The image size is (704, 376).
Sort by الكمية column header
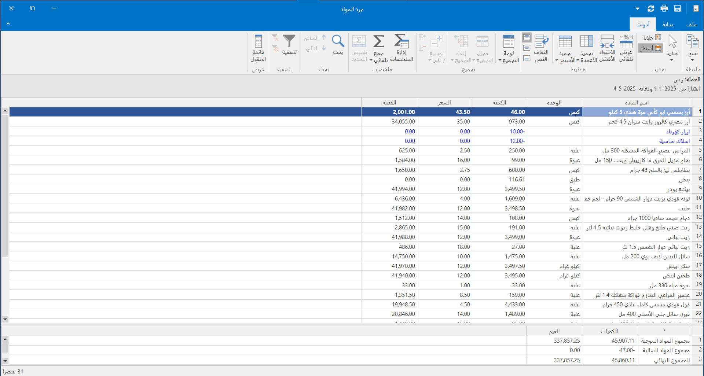click(x=499, y=103)
